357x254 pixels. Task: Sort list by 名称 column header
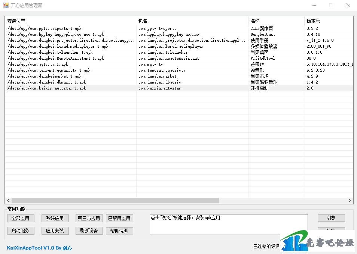[x=276, y=21]
